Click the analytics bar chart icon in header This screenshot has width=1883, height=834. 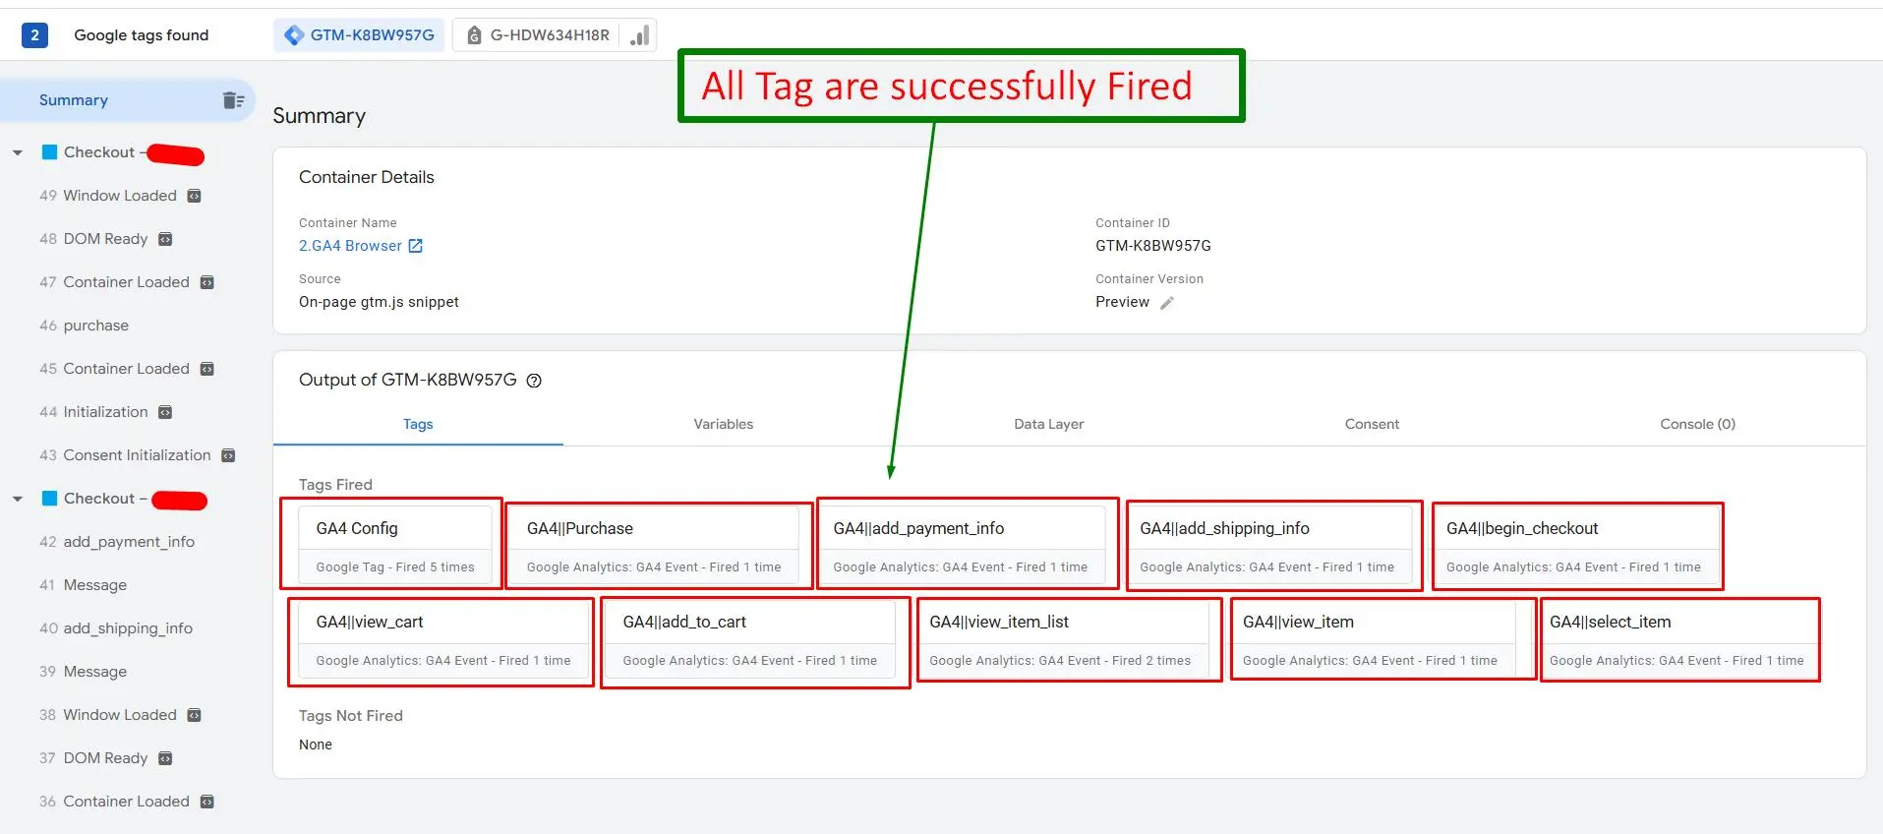(x=639, y=35)
